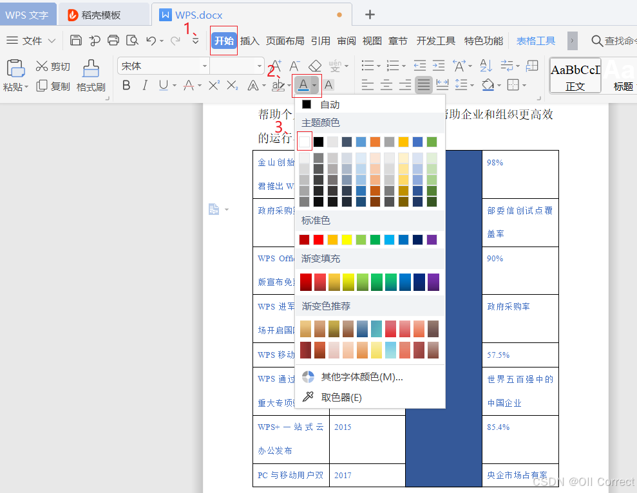Toggle justify alignment
The height and width of the screenshot is (493, 637).
tap(423, 85)
